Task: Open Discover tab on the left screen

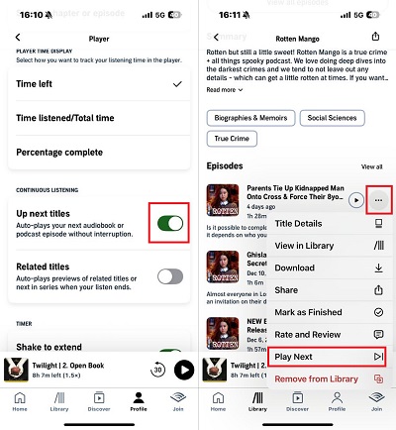Action: 99,401
